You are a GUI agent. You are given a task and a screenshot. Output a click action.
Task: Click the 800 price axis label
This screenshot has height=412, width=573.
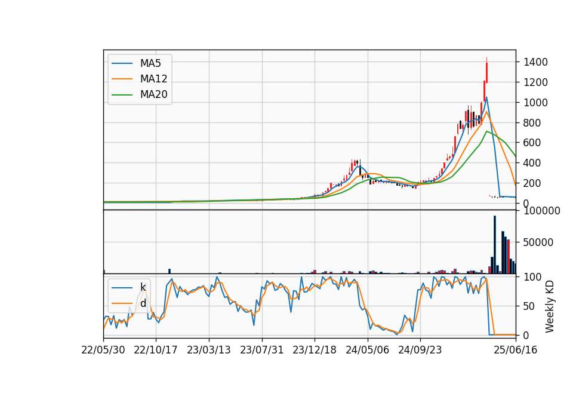[x=532, y=123]
